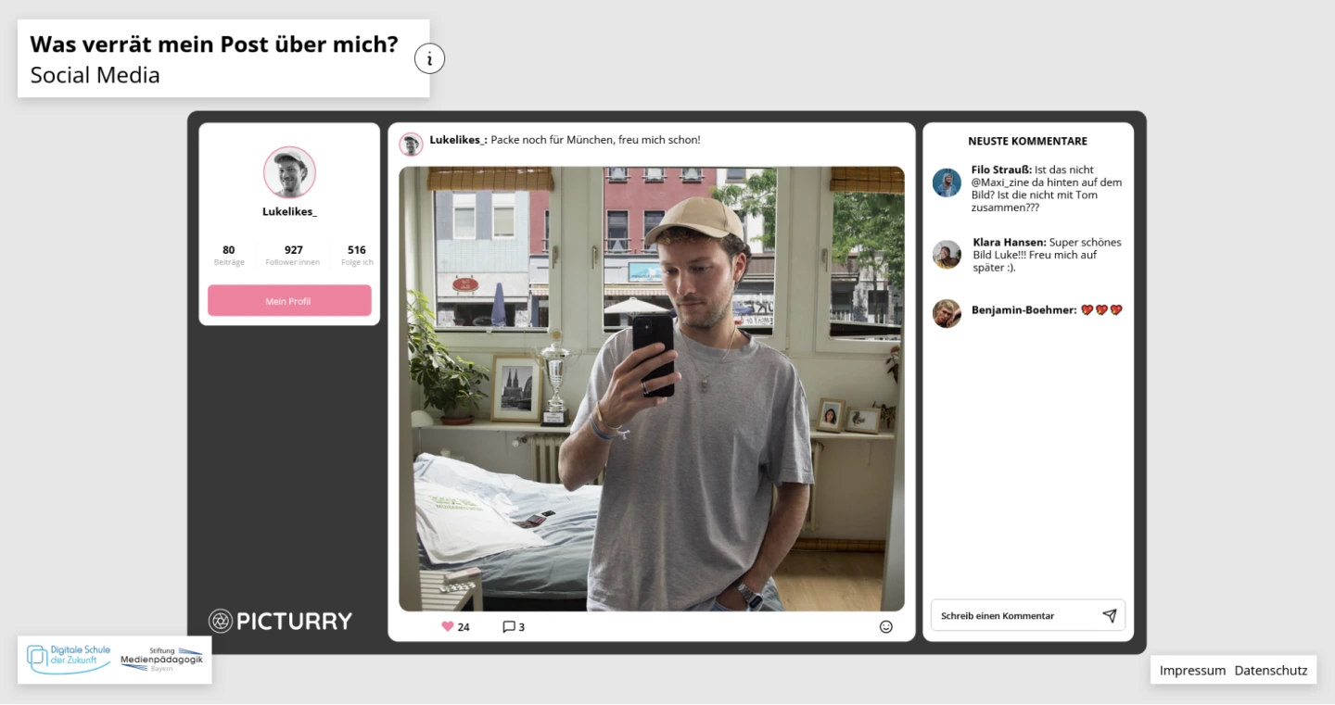
Task: Click Filo Strauß's comment avatar
Action: pyautogui.click(x=947, y=183)
